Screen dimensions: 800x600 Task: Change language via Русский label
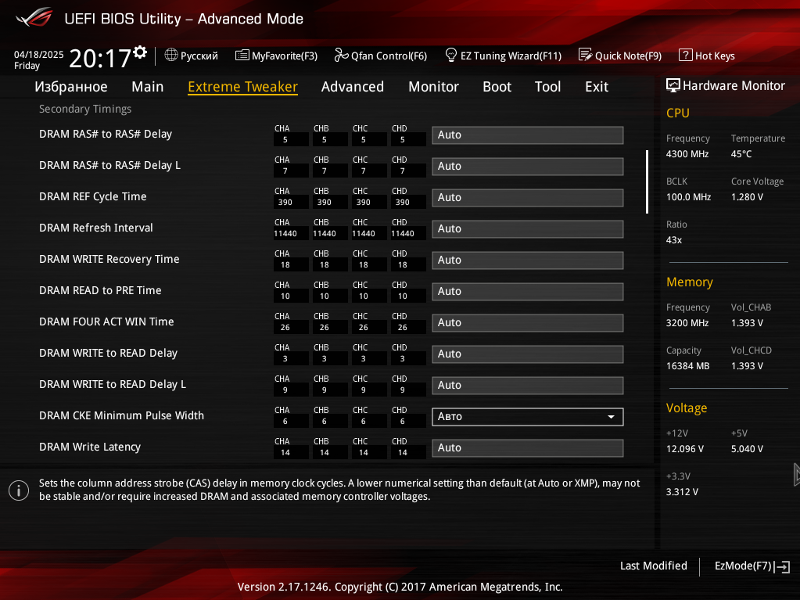pyautogui.click(x=199, y=56)
